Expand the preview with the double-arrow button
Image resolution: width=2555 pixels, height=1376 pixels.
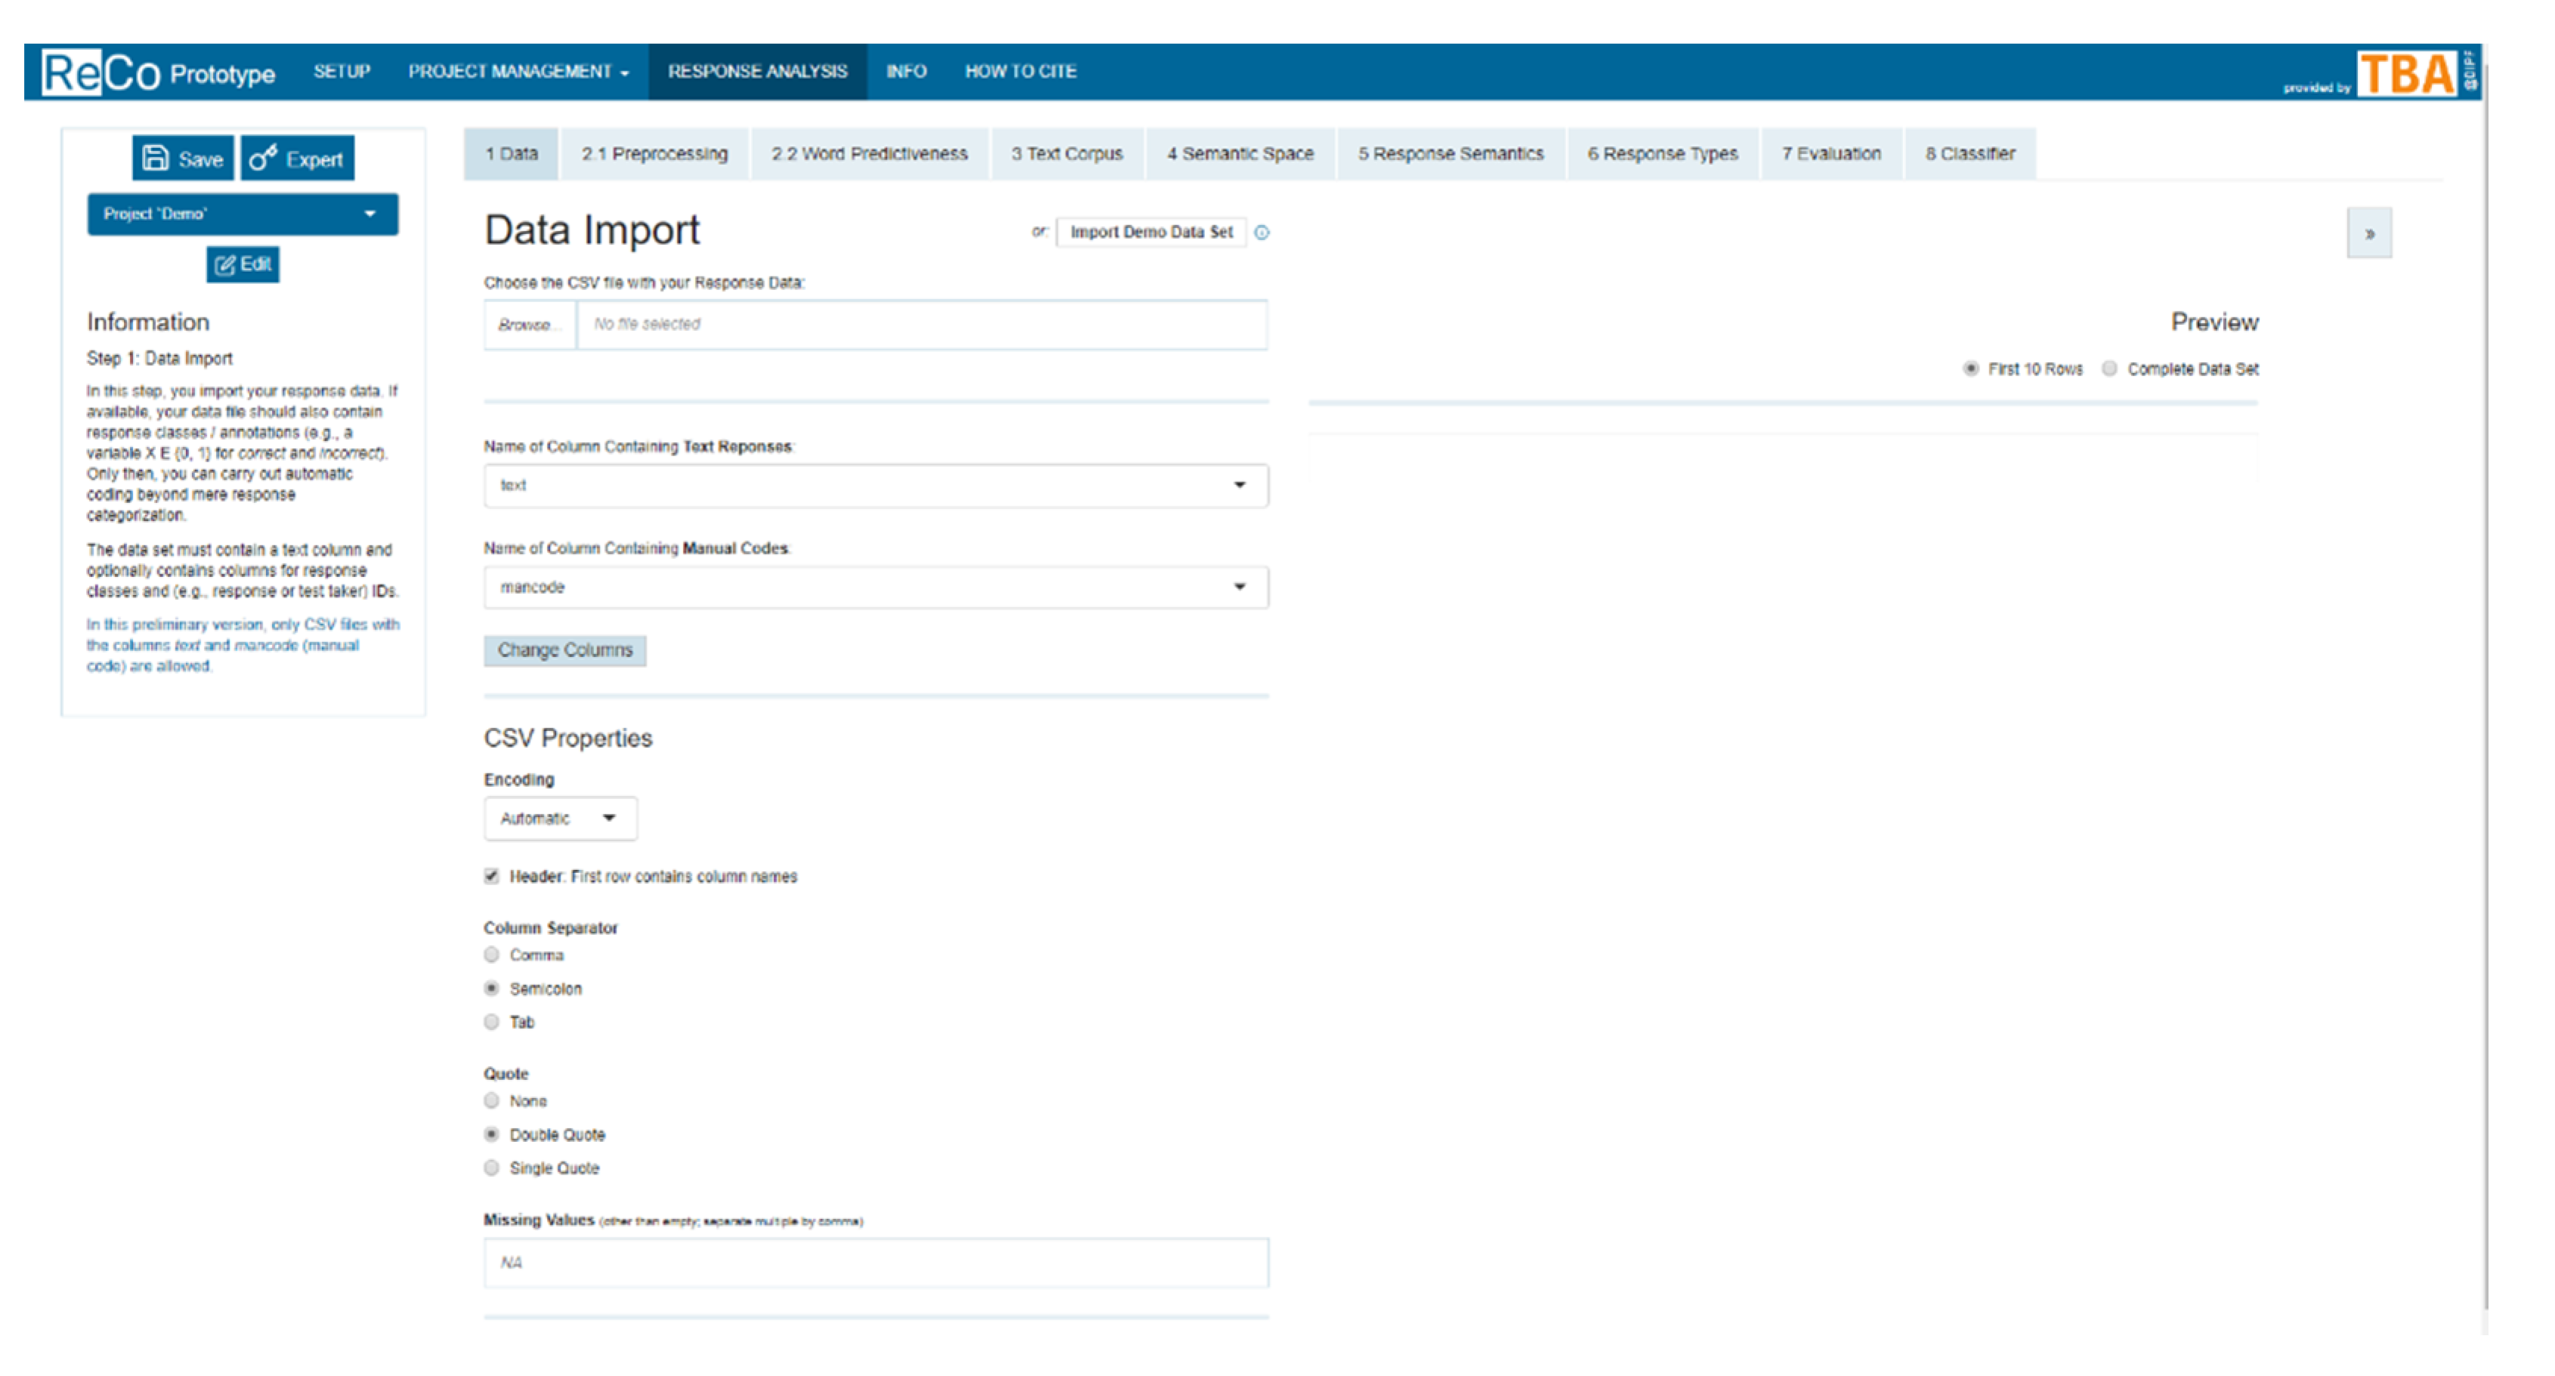(2368, 234)
